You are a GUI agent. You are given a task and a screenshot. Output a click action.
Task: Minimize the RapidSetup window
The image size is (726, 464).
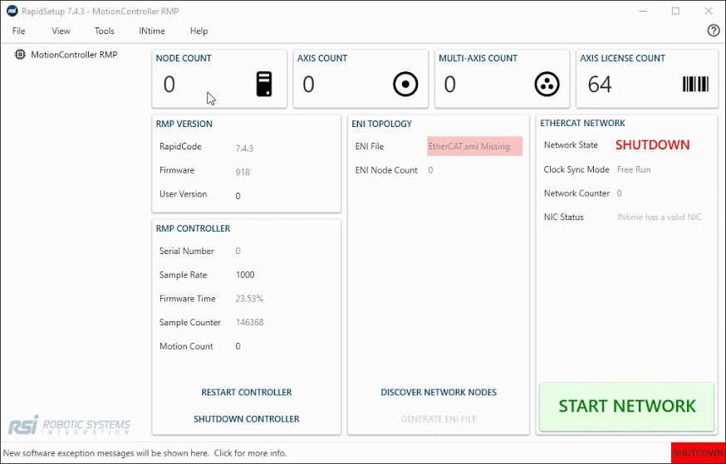click(x=642, y=11)
